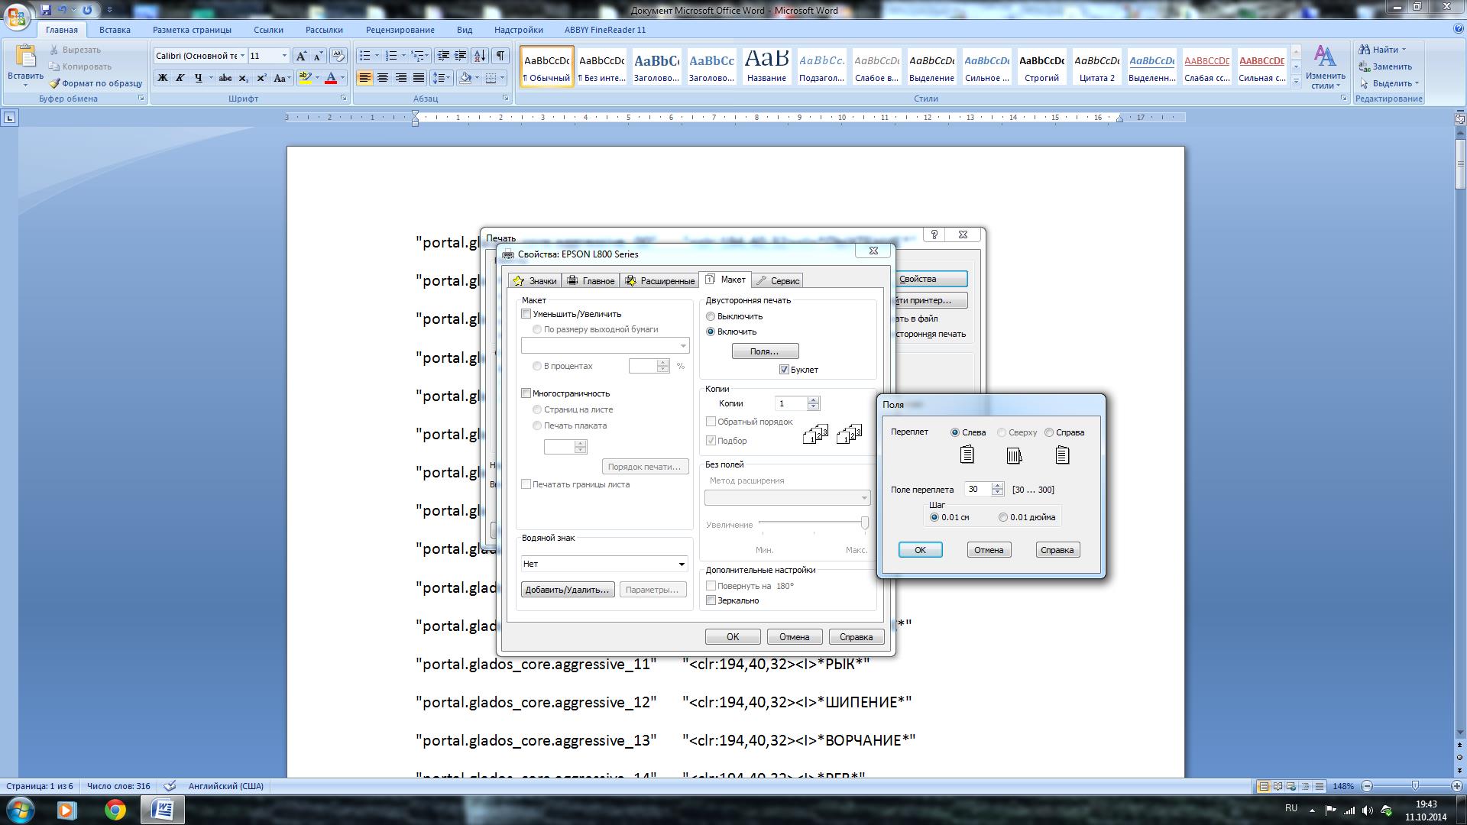Justify the paragraph text
Image resolution: width=1467 pixels, height=825 pixels.
(418, 78)
